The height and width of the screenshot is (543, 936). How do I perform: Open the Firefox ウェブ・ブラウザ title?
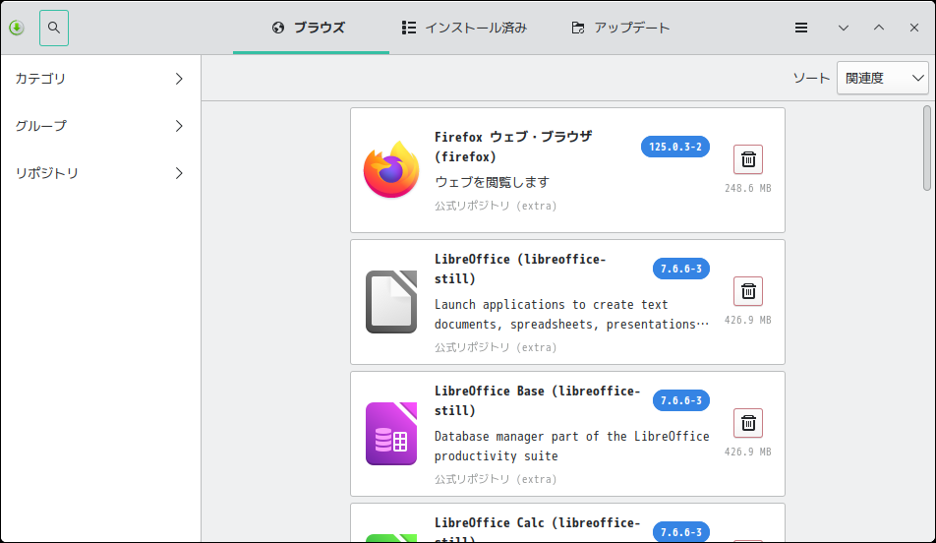[513, 147]
